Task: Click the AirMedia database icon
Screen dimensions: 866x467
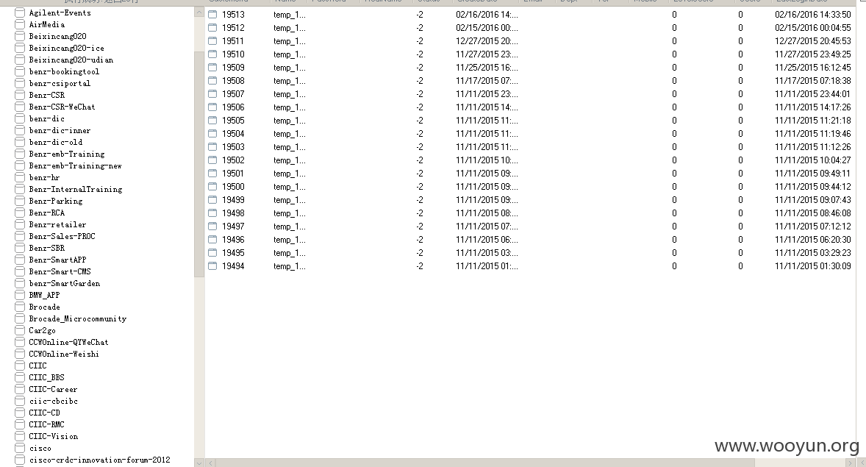Action: tap(20, 24)
